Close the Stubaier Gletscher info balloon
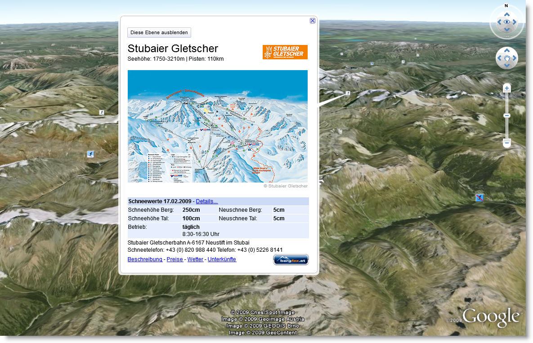Viewport: 533px width, 343px height. (312, 21)
